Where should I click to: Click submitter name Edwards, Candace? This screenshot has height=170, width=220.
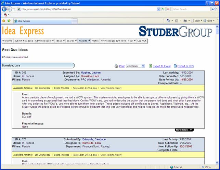[x=94, y=139]
